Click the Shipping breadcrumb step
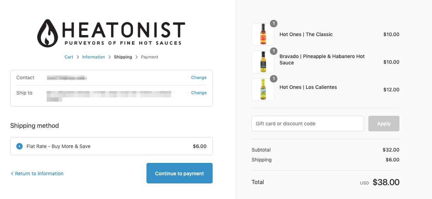432x199 pixels. (x=123, y=57)
